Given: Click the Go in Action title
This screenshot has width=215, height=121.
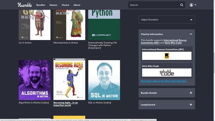Looking at the screenshot, I should point(25,43).
